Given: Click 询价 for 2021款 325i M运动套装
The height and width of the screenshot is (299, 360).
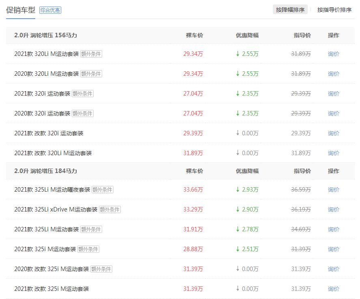Looking at the screenshot, I should coord(334,249).
